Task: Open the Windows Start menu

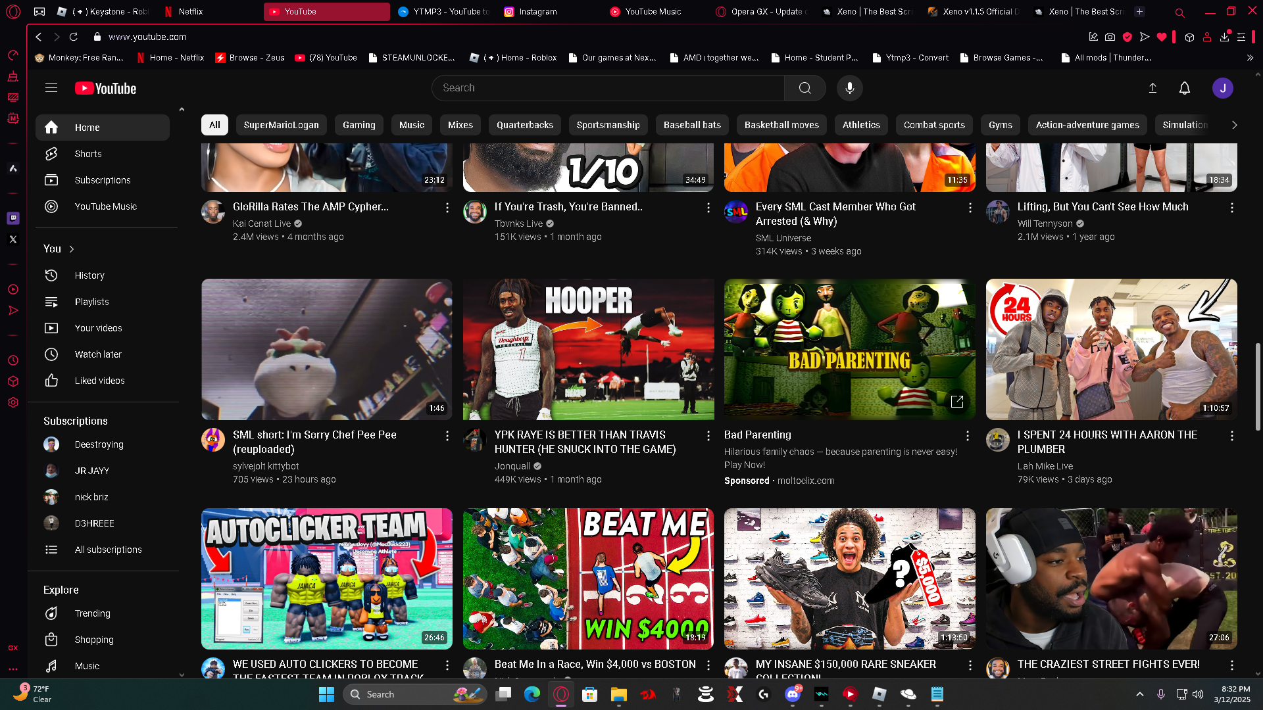Action: pyautogui.click(x=326, y=694)
